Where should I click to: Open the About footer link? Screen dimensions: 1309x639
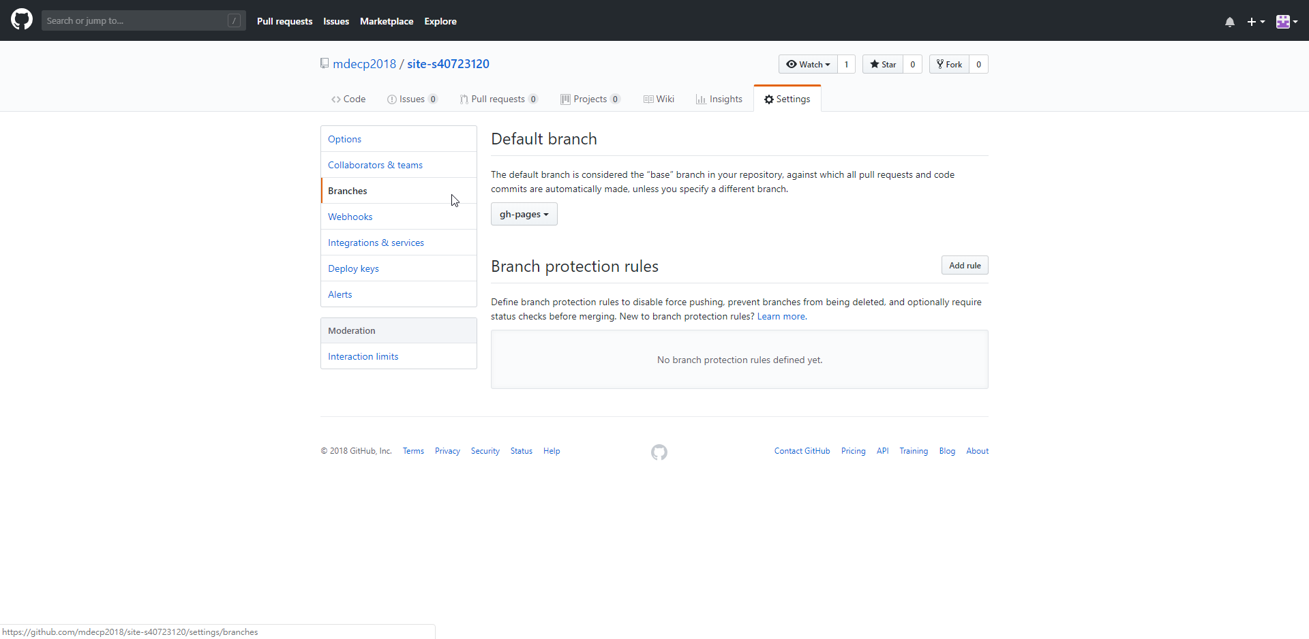pos(978,451)
